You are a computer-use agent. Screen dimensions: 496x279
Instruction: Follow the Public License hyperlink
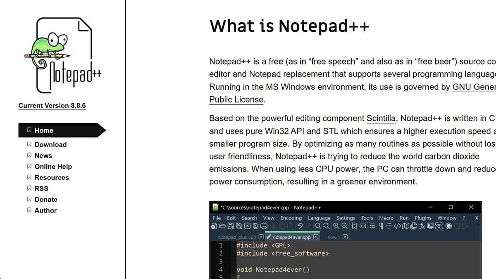pyautogui.click(x=236, y=99)
